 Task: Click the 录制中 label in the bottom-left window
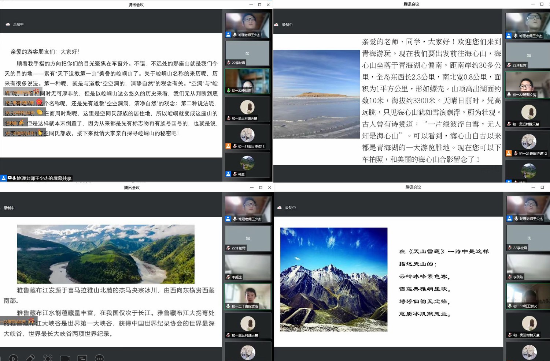click(x=9, y=208)
